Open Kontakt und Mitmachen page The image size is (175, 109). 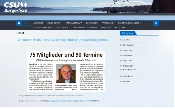(85, 28)
